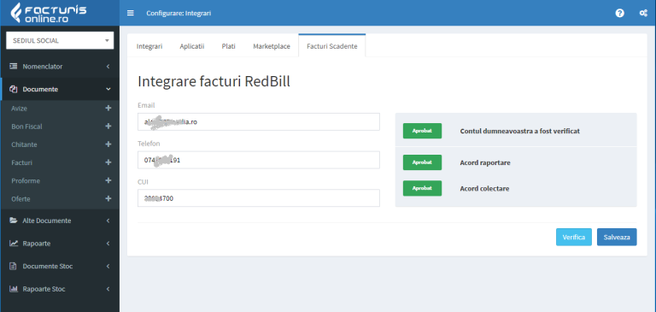Switch to the Marketplace tab
Image resolution: width=656 pixels, height=312 pixels.
pyautogui.click(x=272, y=46)
